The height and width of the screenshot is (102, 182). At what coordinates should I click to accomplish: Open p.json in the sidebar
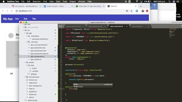tap(34, 68)
